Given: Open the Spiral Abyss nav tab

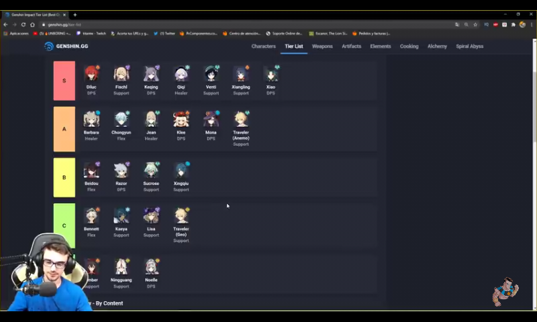Looking at the screenshot, I should (469, 46).
